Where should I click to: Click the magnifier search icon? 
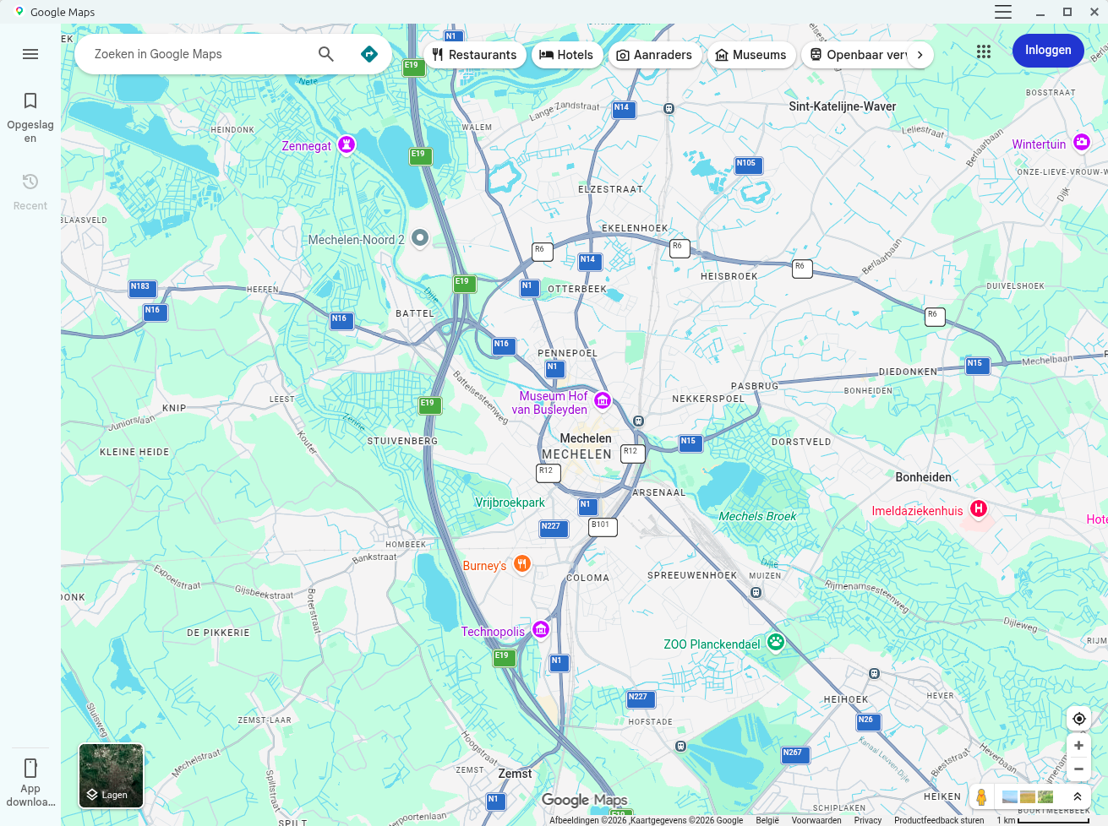(x=326, y=54)
